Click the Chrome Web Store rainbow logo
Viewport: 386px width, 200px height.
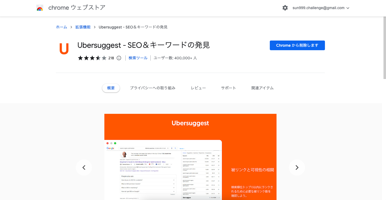pyautogui.click(x=40, y=8)
